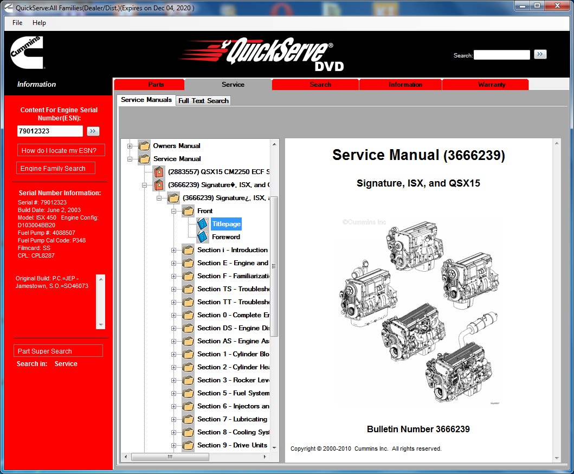Screen dimensions: 574x474
Task: Select the Titlepage tree item
Action: [x=226, y=224]
